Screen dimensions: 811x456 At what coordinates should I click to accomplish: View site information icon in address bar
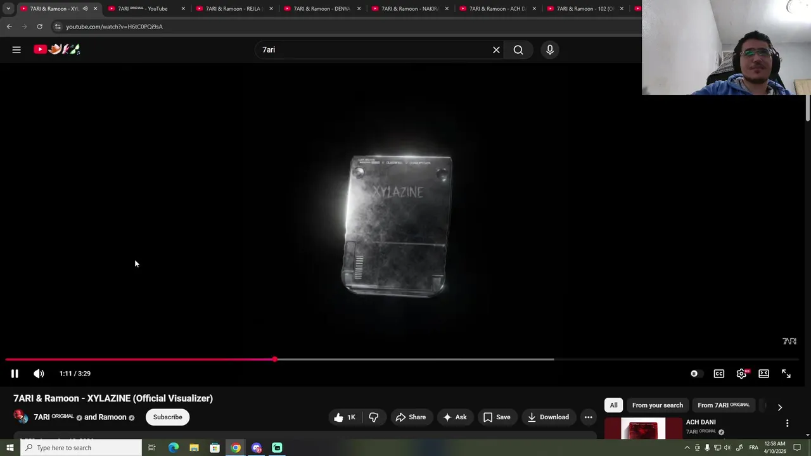tap(58, 27)
